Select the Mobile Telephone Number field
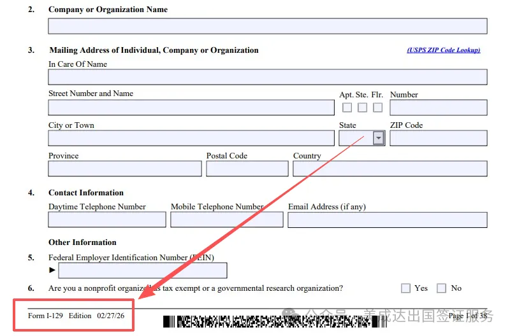The height and width of the screenshot is (336, 510). pyautogui.click(x=226, y=220)
